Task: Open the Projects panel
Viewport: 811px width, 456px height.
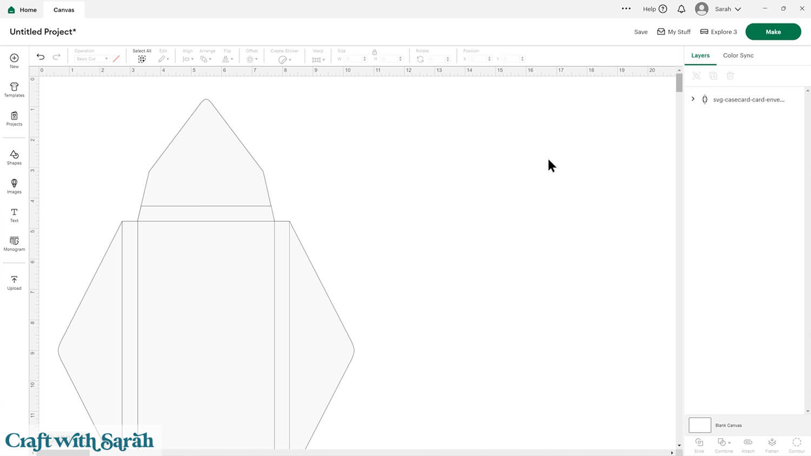Action: [x=14, y=118]
